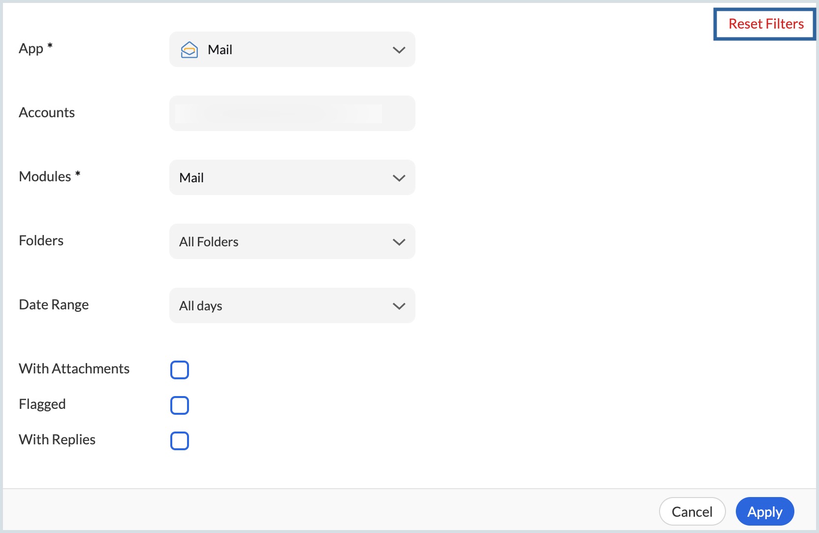Screen dimensions: 819x533
Task: Click the Reset Filters link
Action: 766,24
